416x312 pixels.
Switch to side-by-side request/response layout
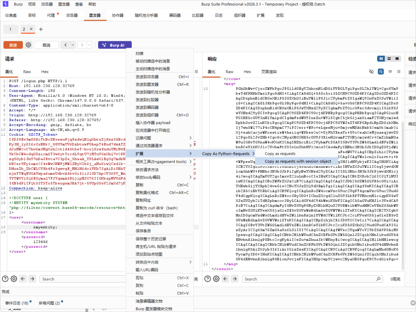(381, 59)
